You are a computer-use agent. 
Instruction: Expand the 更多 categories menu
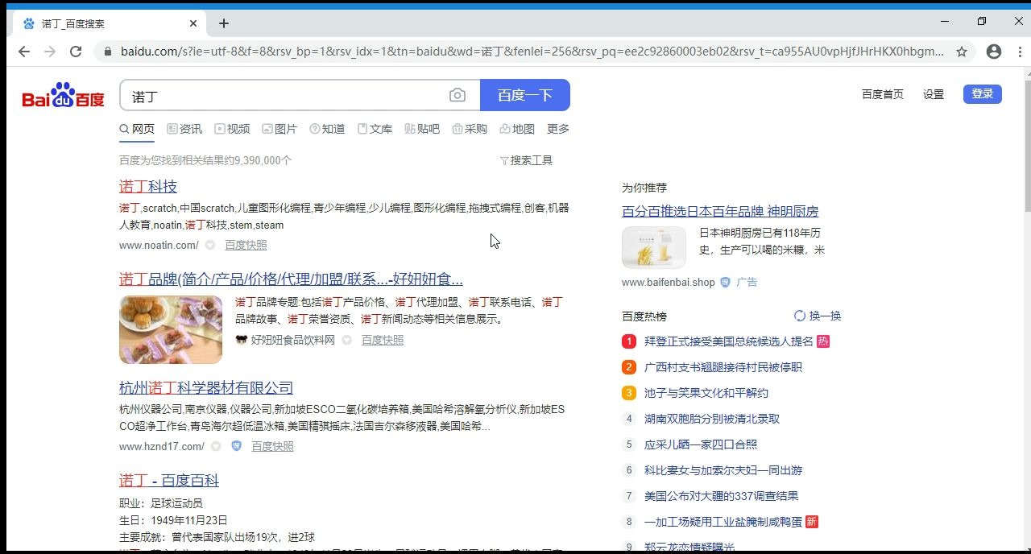point(557,128)
